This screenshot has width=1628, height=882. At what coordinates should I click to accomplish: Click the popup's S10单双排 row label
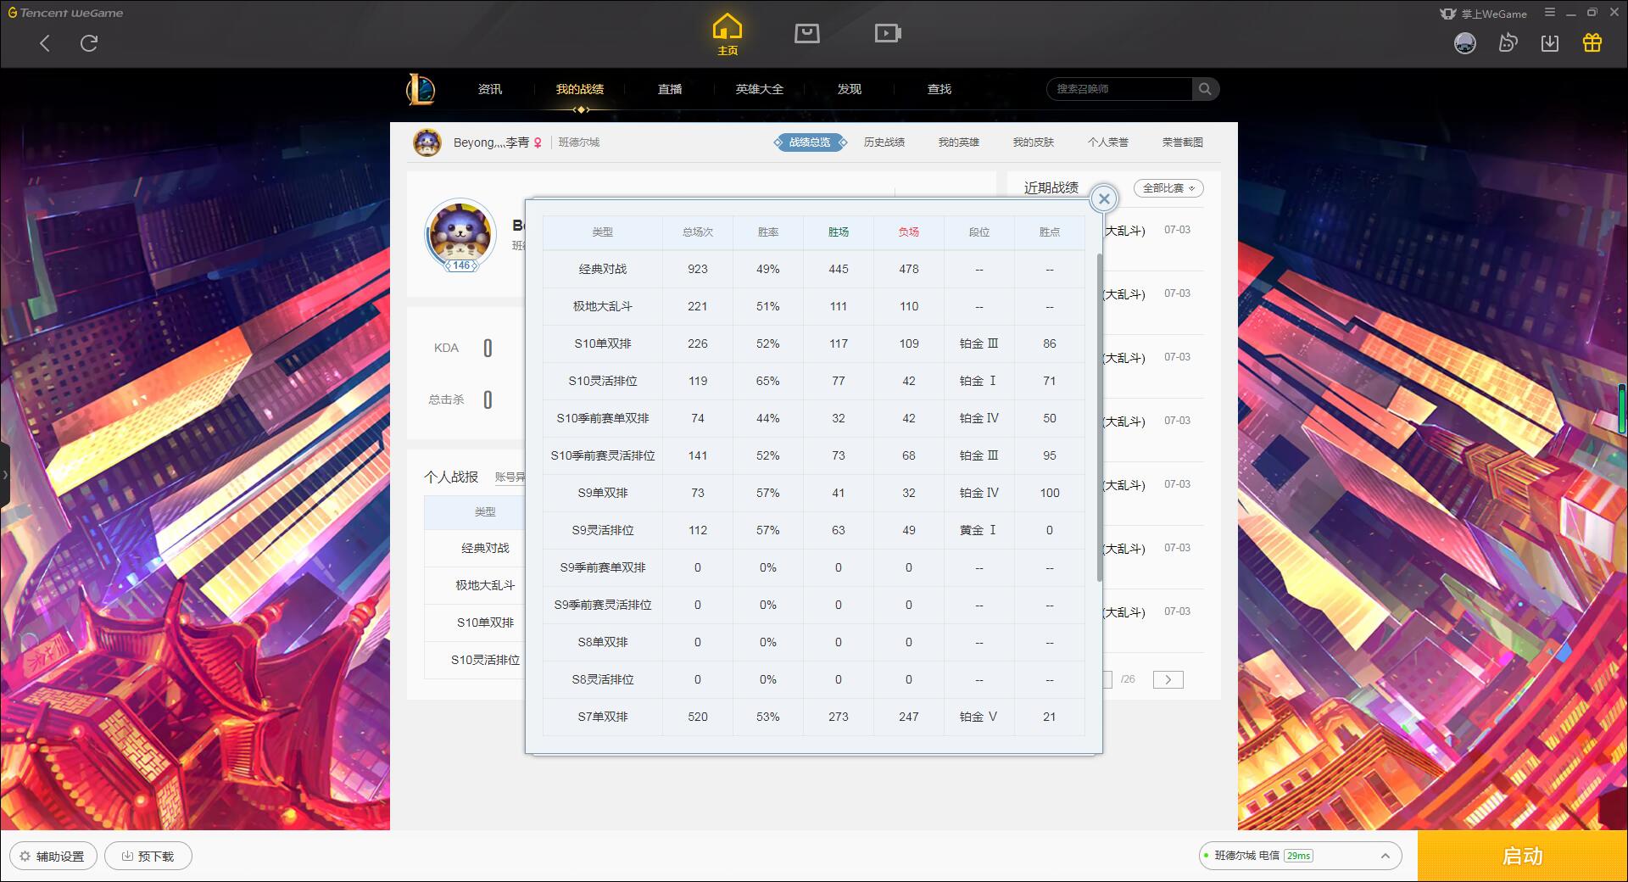(603, 343)
